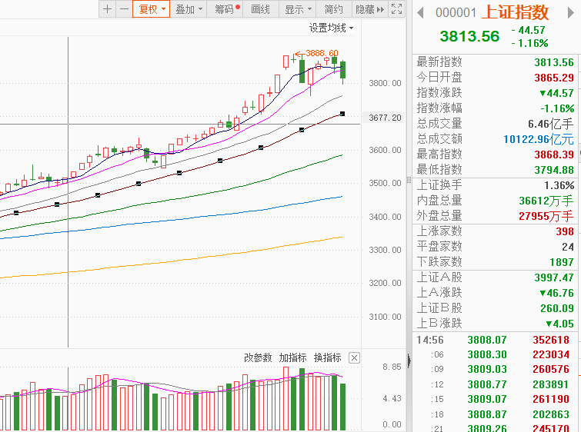
Task: Expand the 叠加 overlay dropdown
Action: [x=189, y=9]
